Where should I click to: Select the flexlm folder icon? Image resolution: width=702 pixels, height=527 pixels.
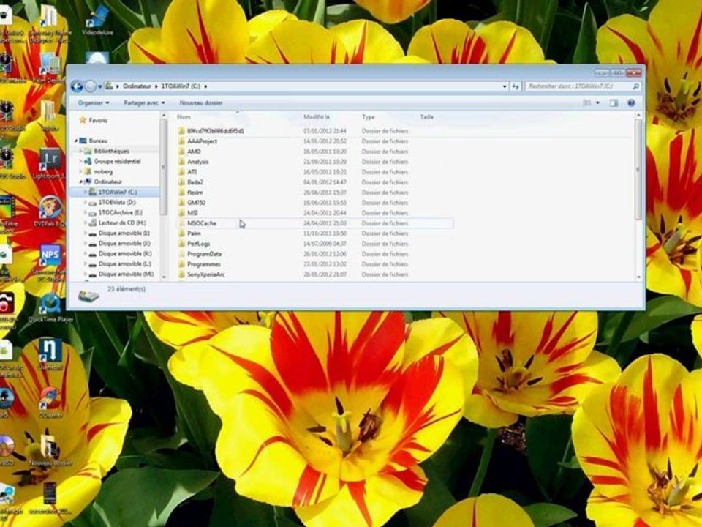(181, 193)
